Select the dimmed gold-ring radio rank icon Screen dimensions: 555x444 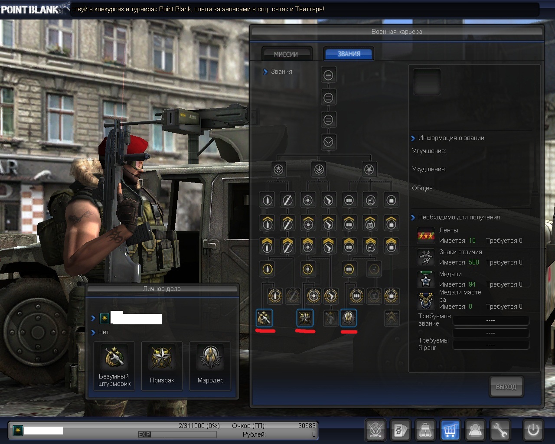374,269
